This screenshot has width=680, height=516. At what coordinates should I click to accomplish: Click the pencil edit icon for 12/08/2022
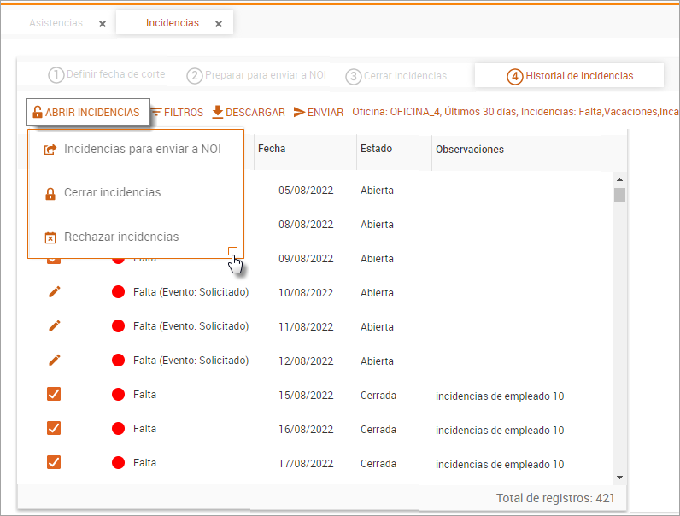tap(54, 361)
